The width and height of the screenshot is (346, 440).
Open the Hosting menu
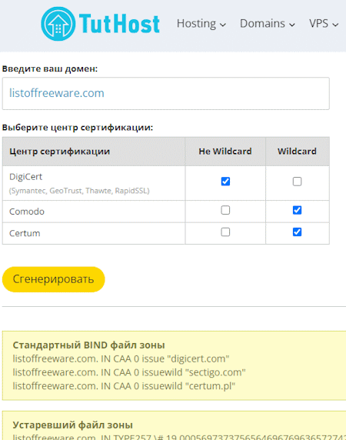201,24
